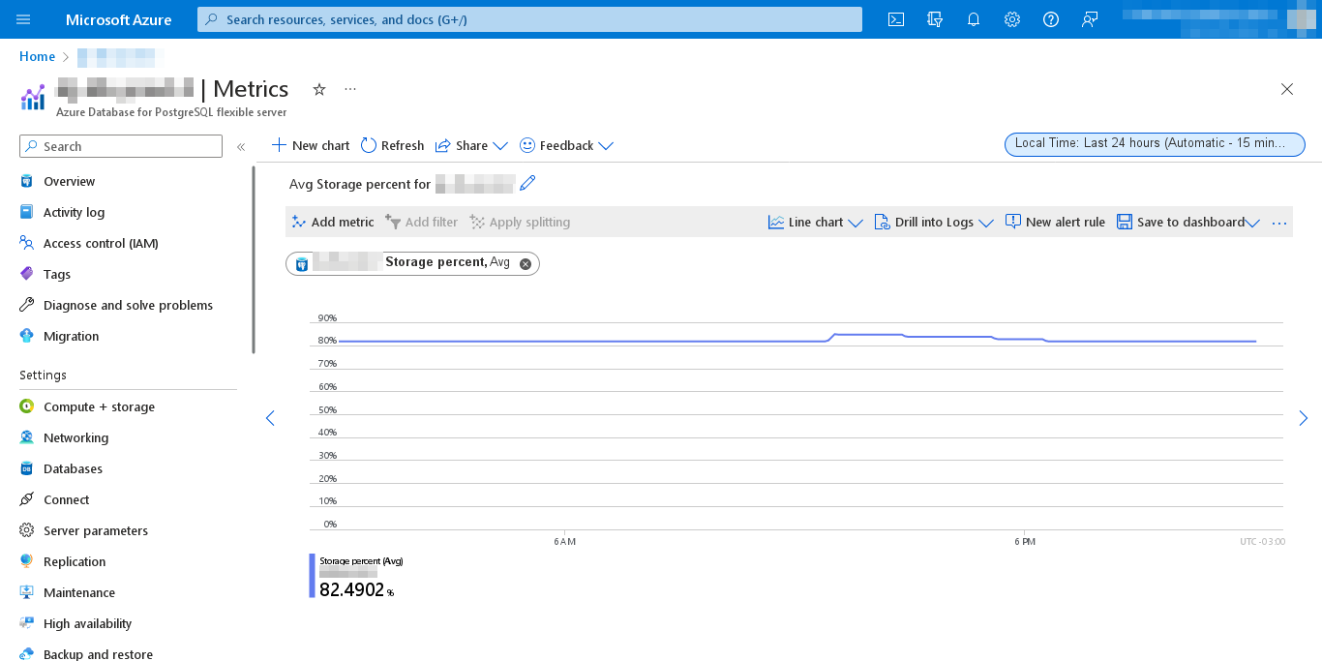1322x661 pixels.
Task: Launch Cloud Shell from the top bar
Action: 896,19
